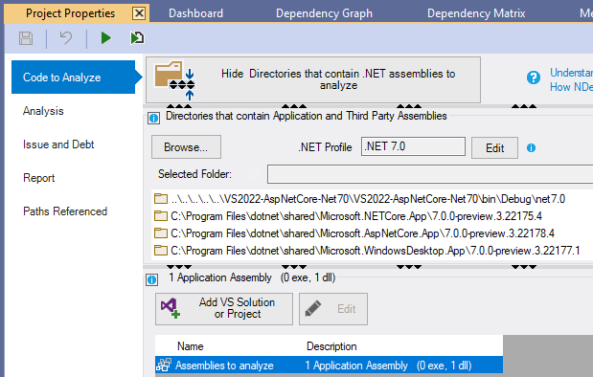Select Code to Analyze section
The width and height of the screenshot is (593, 377).
tap(74, 78)
